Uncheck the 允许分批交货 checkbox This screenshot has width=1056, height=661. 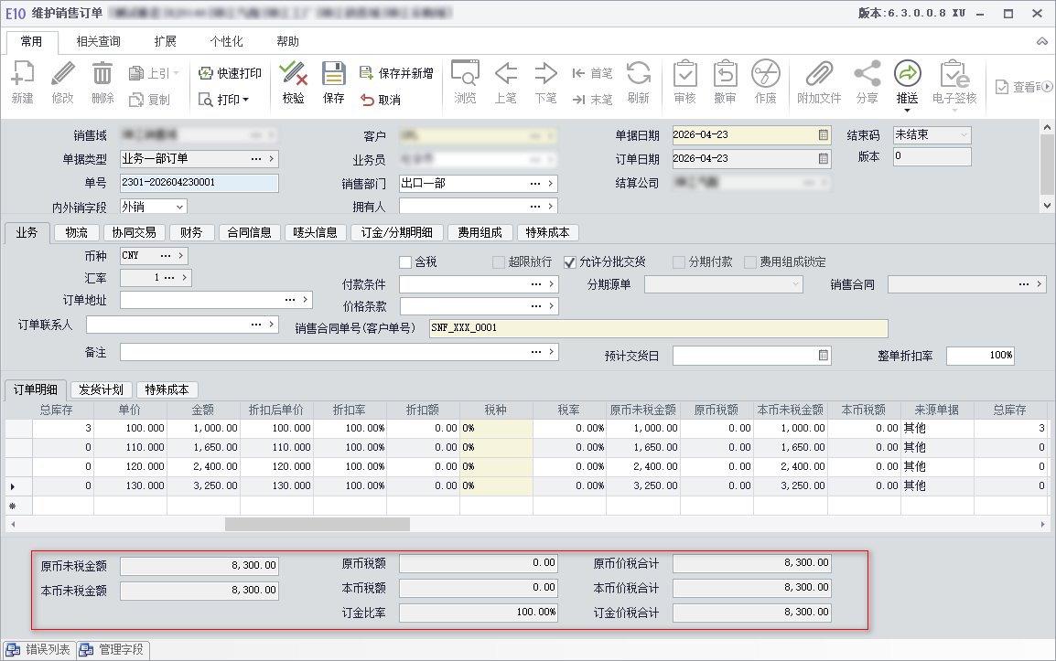click(x=570, y=261)
